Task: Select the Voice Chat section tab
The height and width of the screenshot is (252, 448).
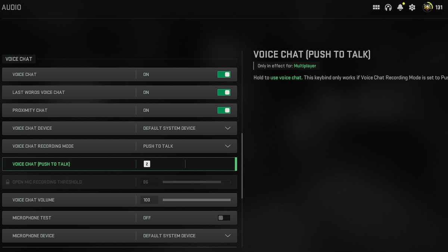Action: click(19, 59)
